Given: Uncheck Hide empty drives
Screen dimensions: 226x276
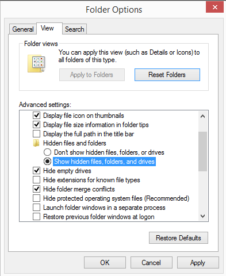Looking at the screenshot, I should [36, 171].
